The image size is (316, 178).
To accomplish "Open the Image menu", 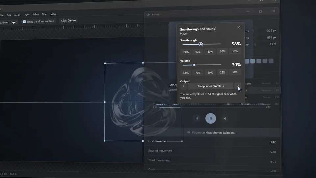I will (x=17, y=15).
